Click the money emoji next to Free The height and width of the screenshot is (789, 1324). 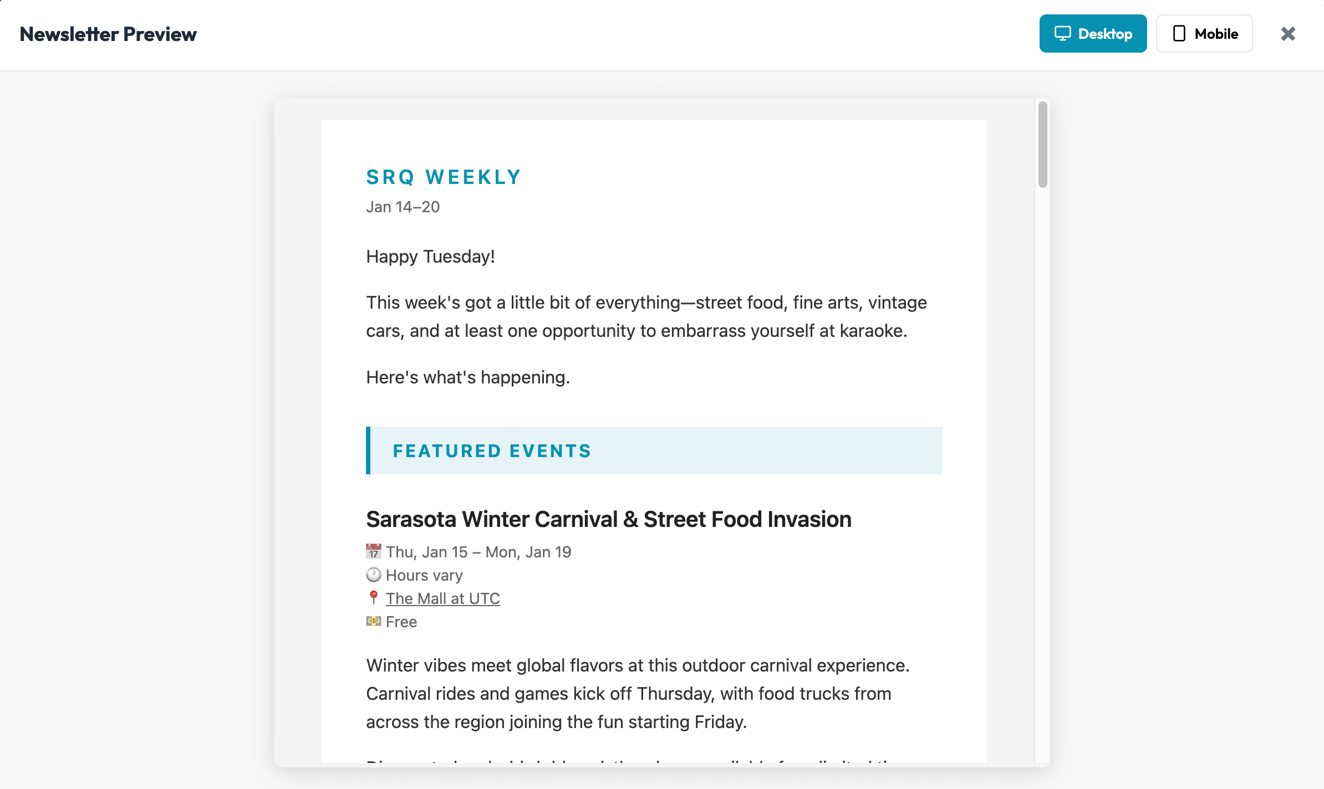(x=373, y=621)
